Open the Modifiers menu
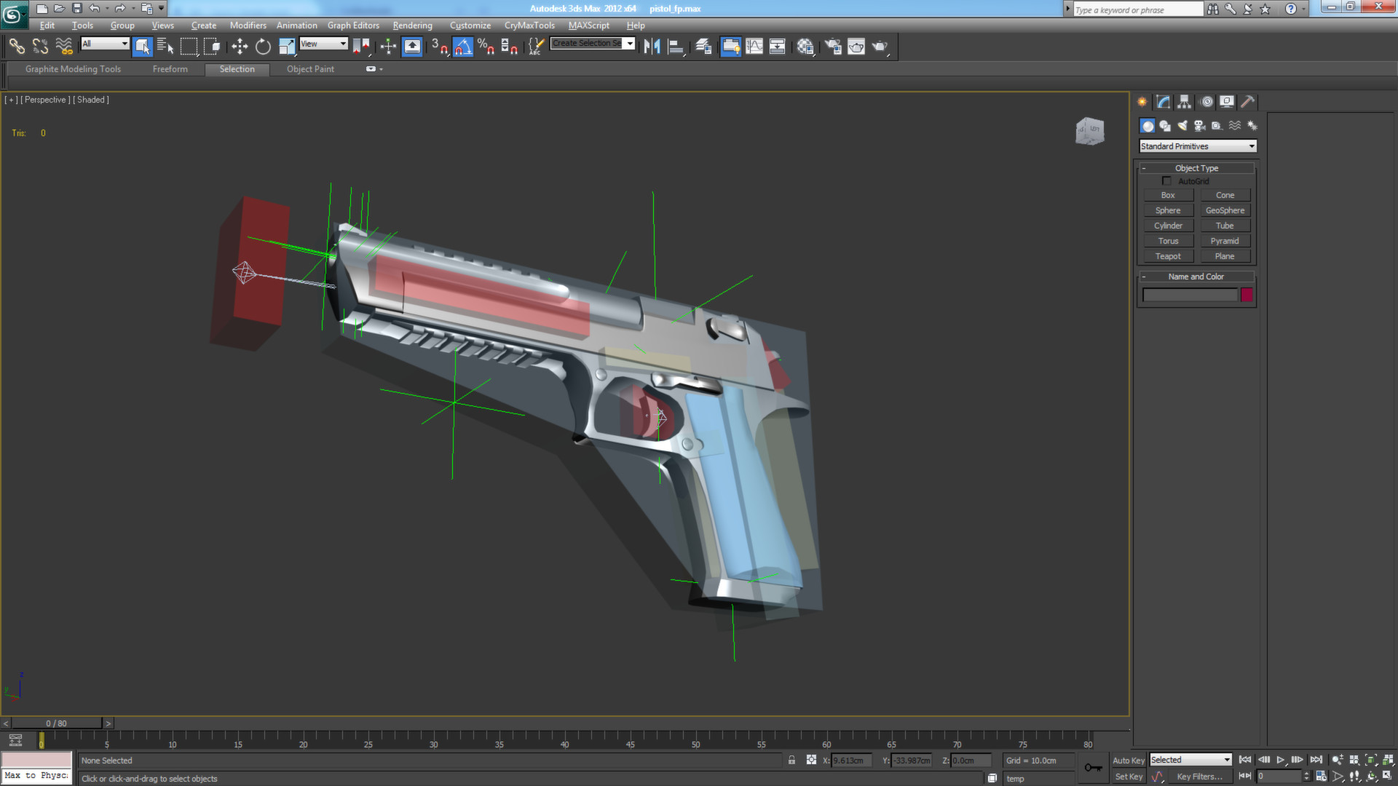Viewport: 1398px width, 786px height. pos(248,25)
